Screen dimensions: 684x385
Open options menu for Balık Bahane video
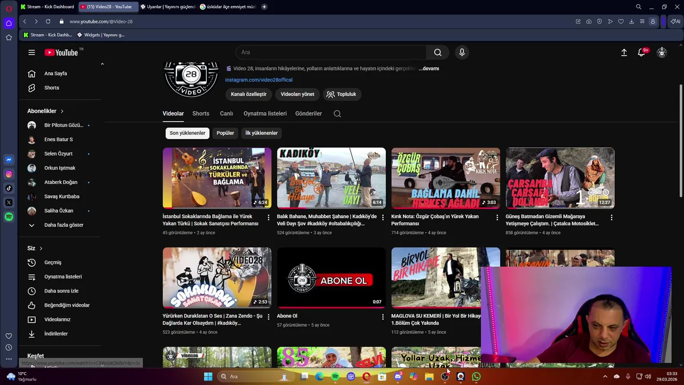point(383,218)
